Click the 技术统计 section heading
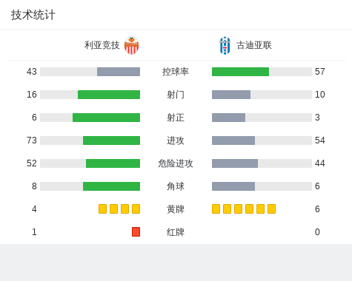The image size is (352, 281). 33,15
